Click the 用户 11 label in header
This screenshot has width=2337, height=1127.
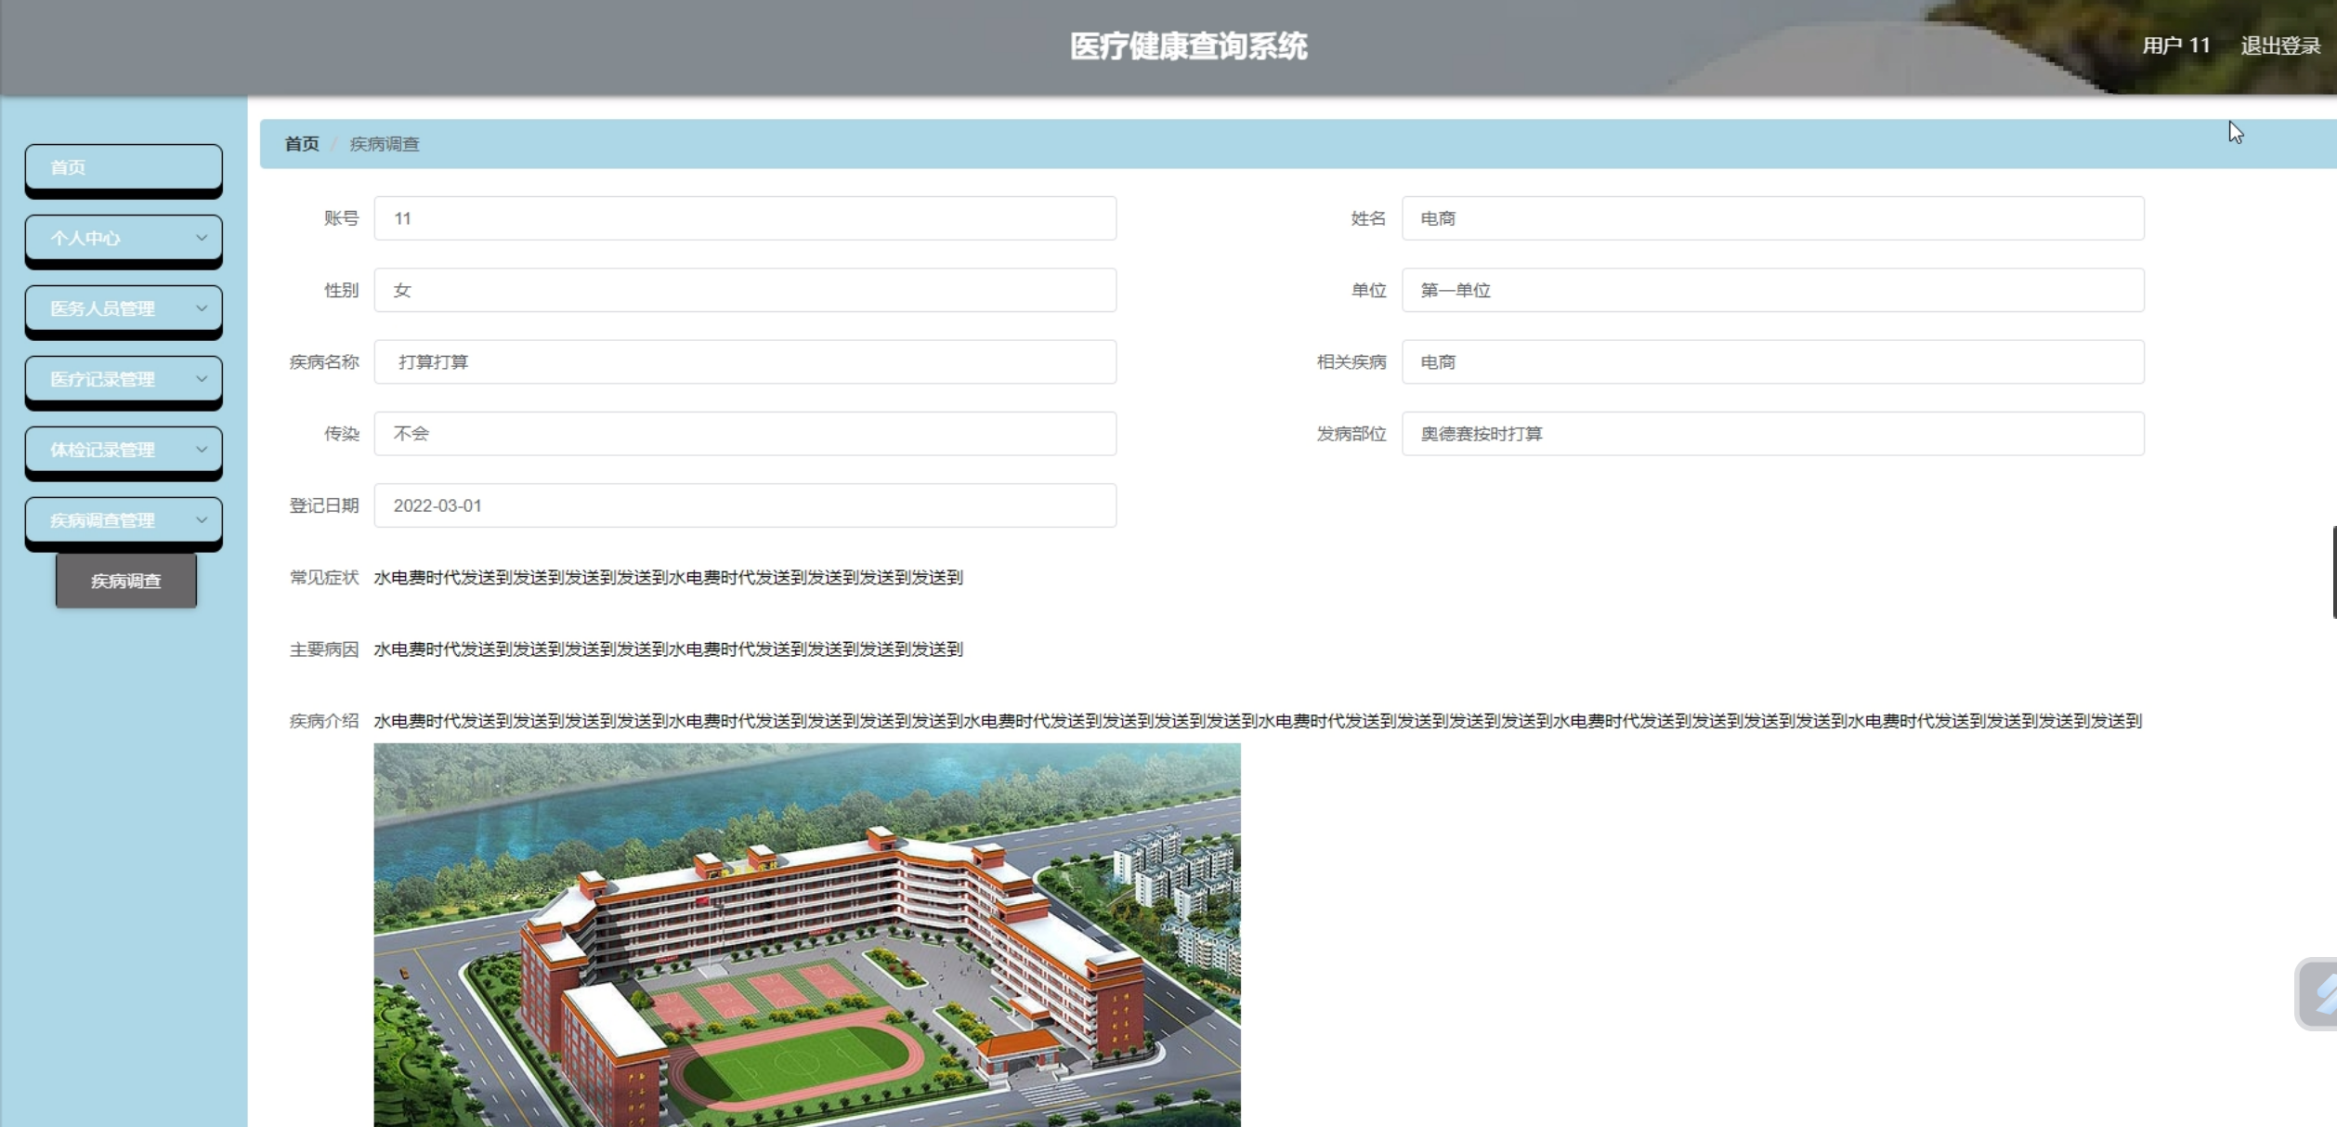[x=2175, y=46]
